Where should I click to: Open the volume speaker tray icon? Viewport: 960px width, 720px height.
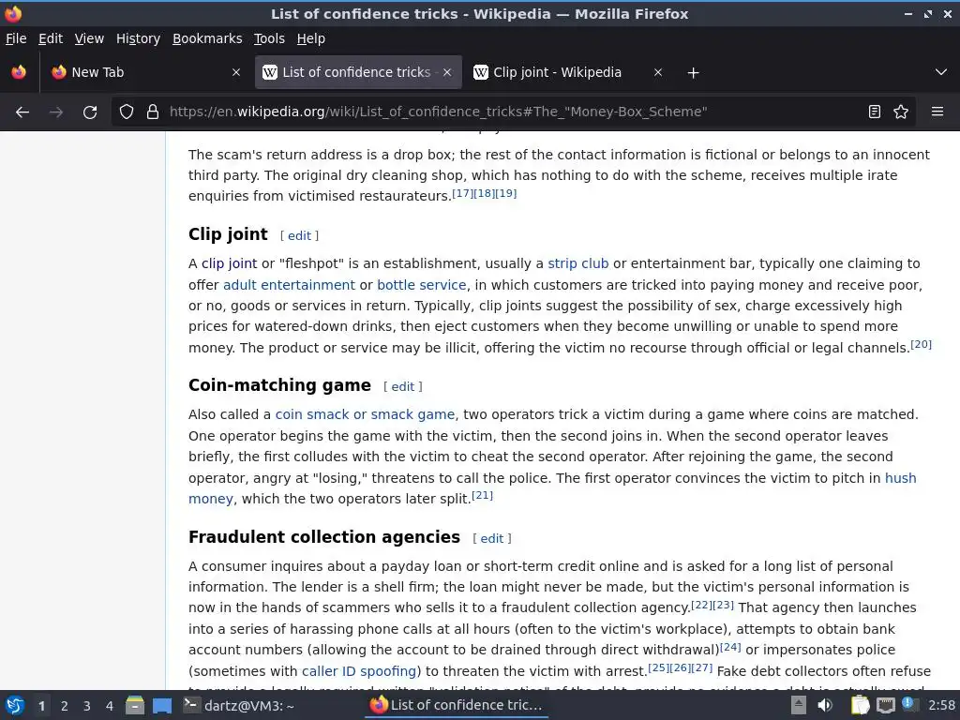[825, 705]
